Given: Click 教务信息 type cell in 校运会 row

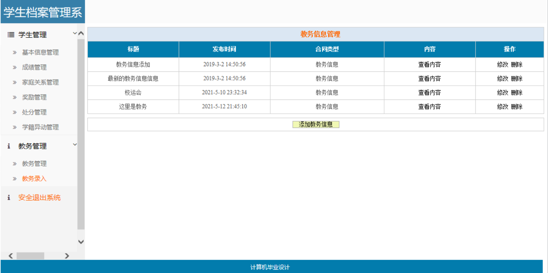Looking at the screenshot, I should (x=327, y=93).
